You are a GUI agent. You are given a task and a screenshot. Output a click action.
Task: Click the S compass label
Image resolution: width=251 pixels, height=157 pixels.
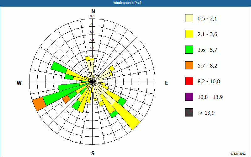93,153
